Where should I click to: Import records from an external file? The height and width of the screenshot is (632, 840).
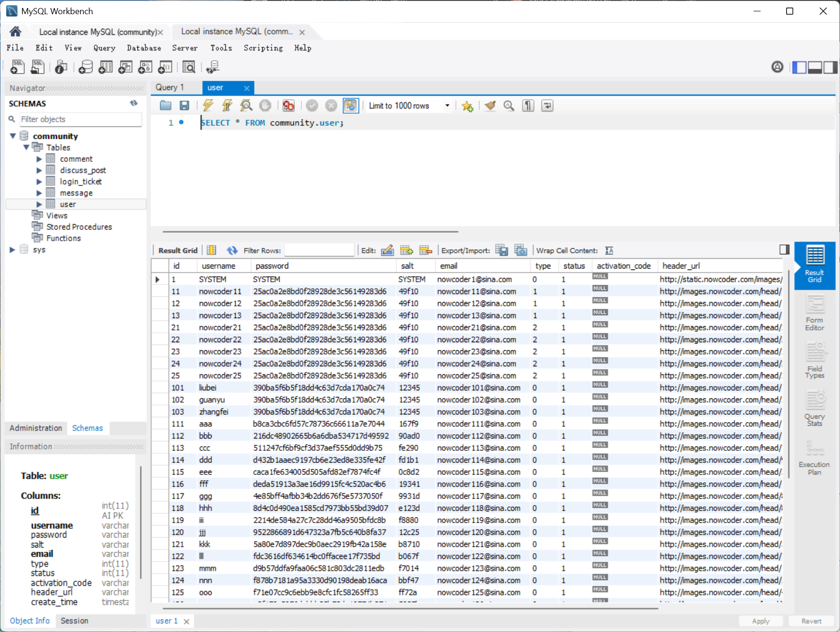click(521, 250)
